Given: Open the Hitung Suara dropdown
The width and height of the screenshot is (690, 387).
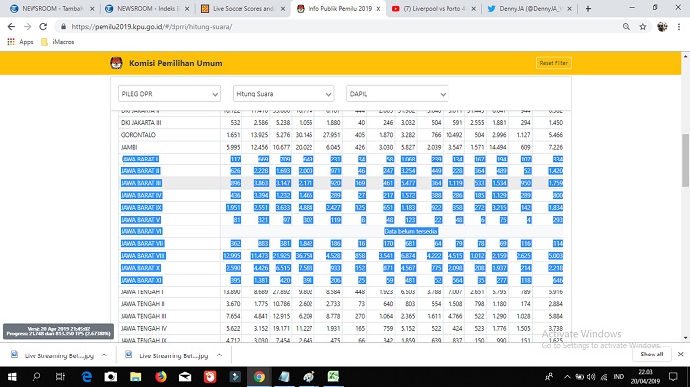Looking at the screenshot, I should (284, 94).
